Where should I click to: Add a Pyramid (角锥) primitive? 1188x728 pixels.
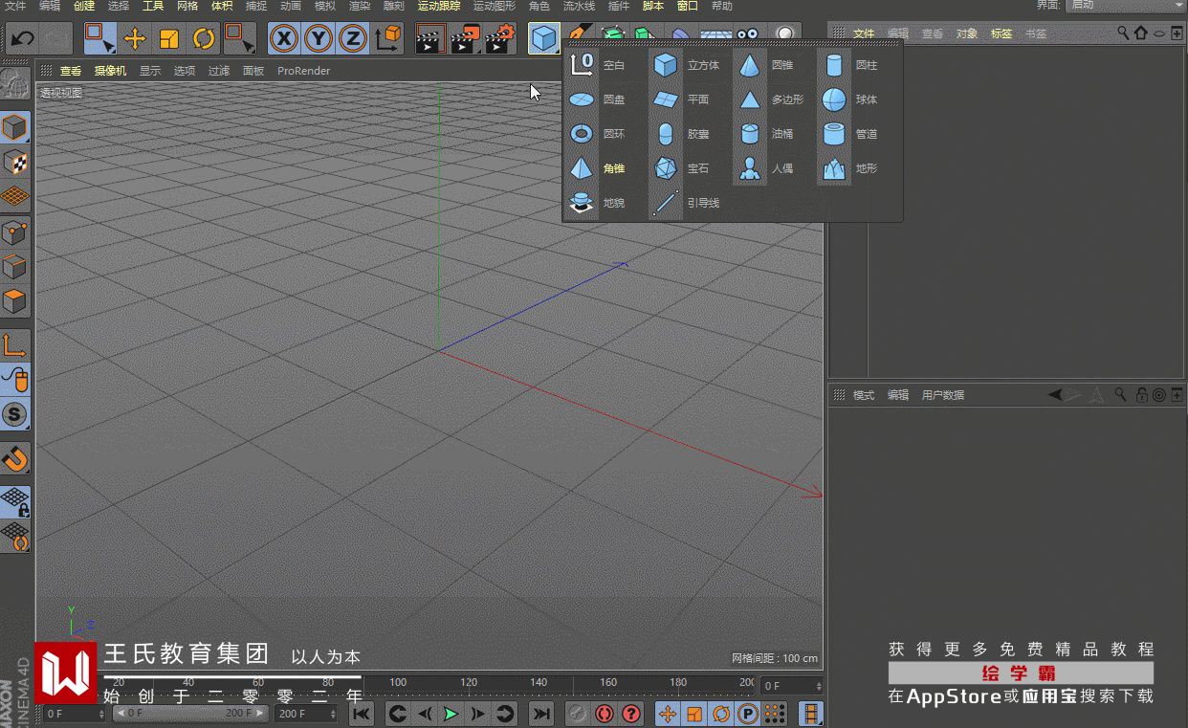[598, 168]
